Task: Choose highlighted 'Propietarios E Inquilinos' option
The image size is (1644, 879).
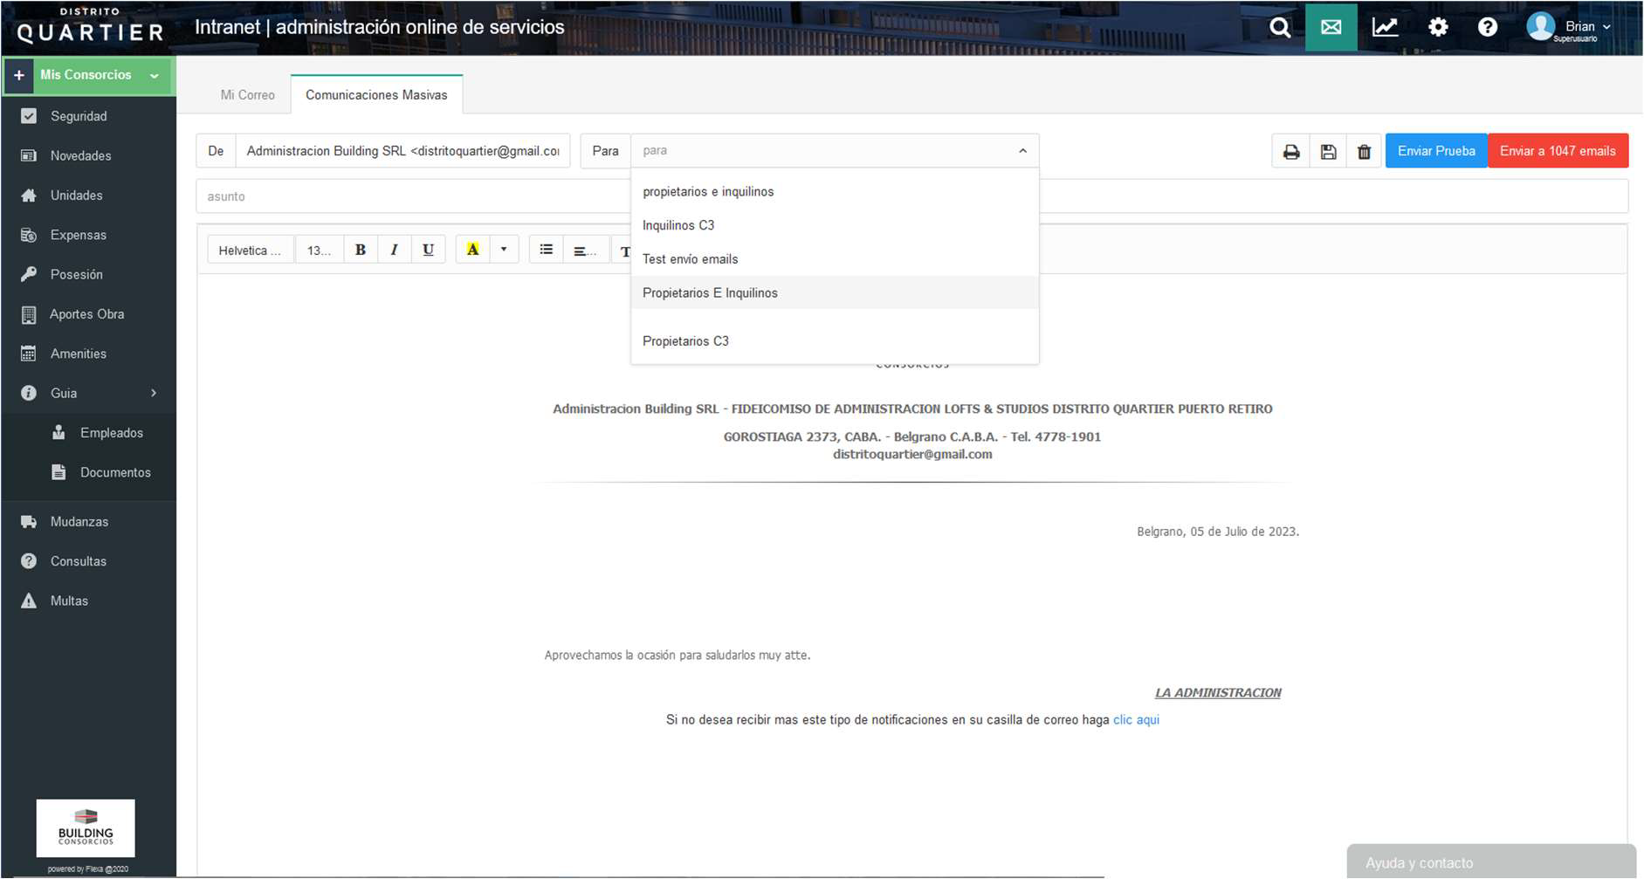Action: click(835, 292)
